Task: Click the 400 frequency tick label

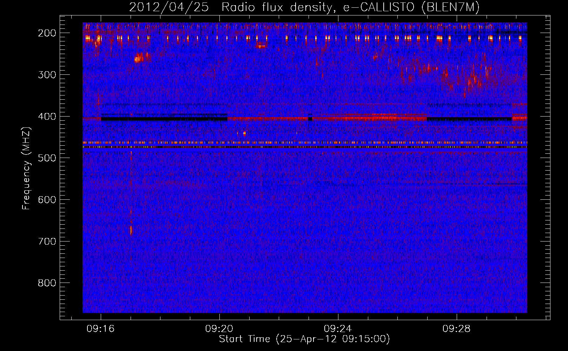Action: coord(47,117)
